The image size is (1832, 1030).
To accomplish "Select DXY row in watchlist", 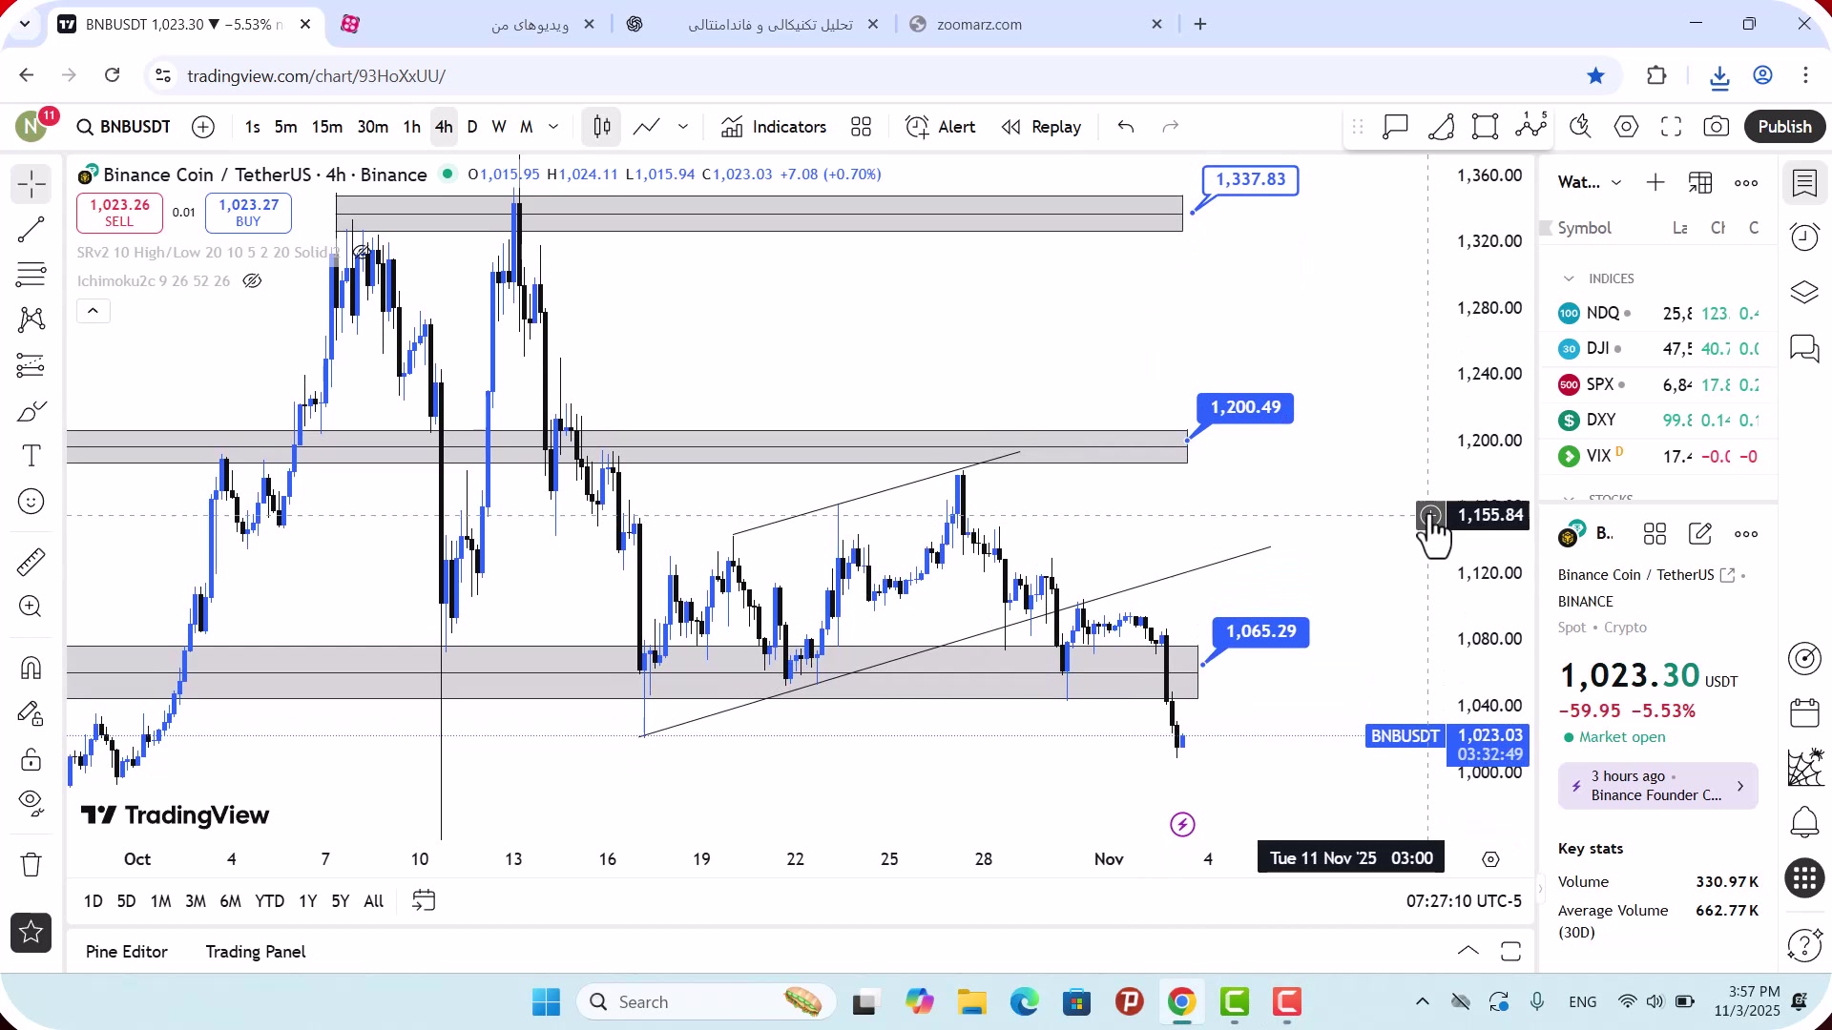I will click(1658, 420).
